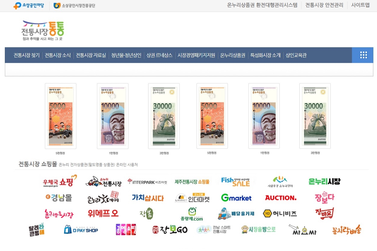Open the 사람풍경 온누리장터 logo
This screenshot has width=377, height=251.
tap(280, 181)
